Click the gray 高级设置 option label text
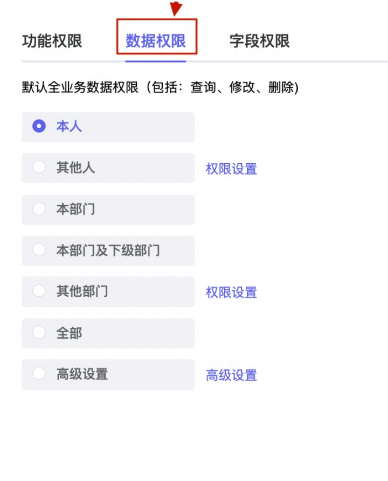The image size is (388, 481). [82, 374]
